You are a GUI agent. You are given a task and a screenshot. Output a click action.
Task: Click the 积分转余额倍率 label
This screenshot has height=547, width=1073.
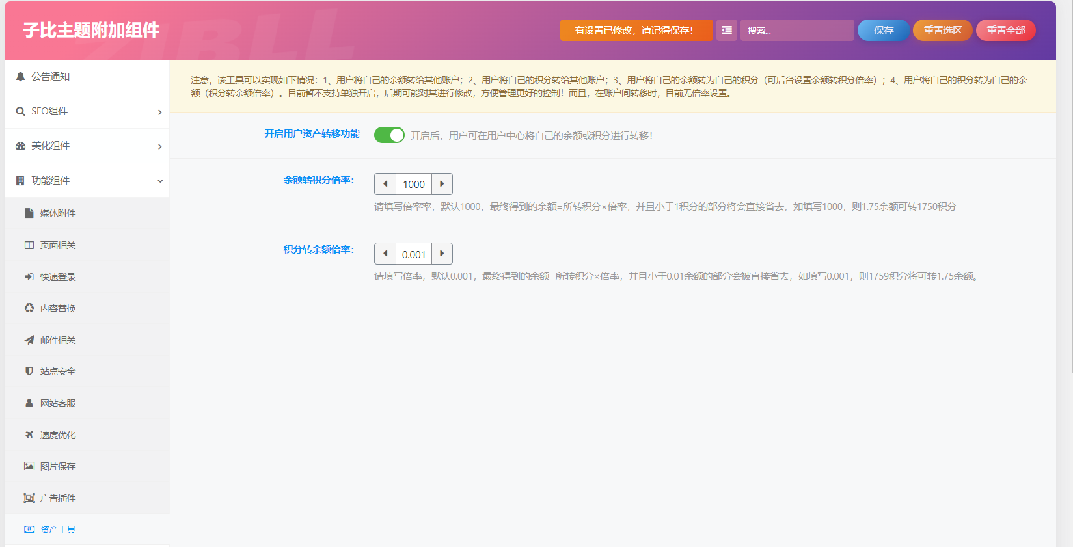point(319,250)
